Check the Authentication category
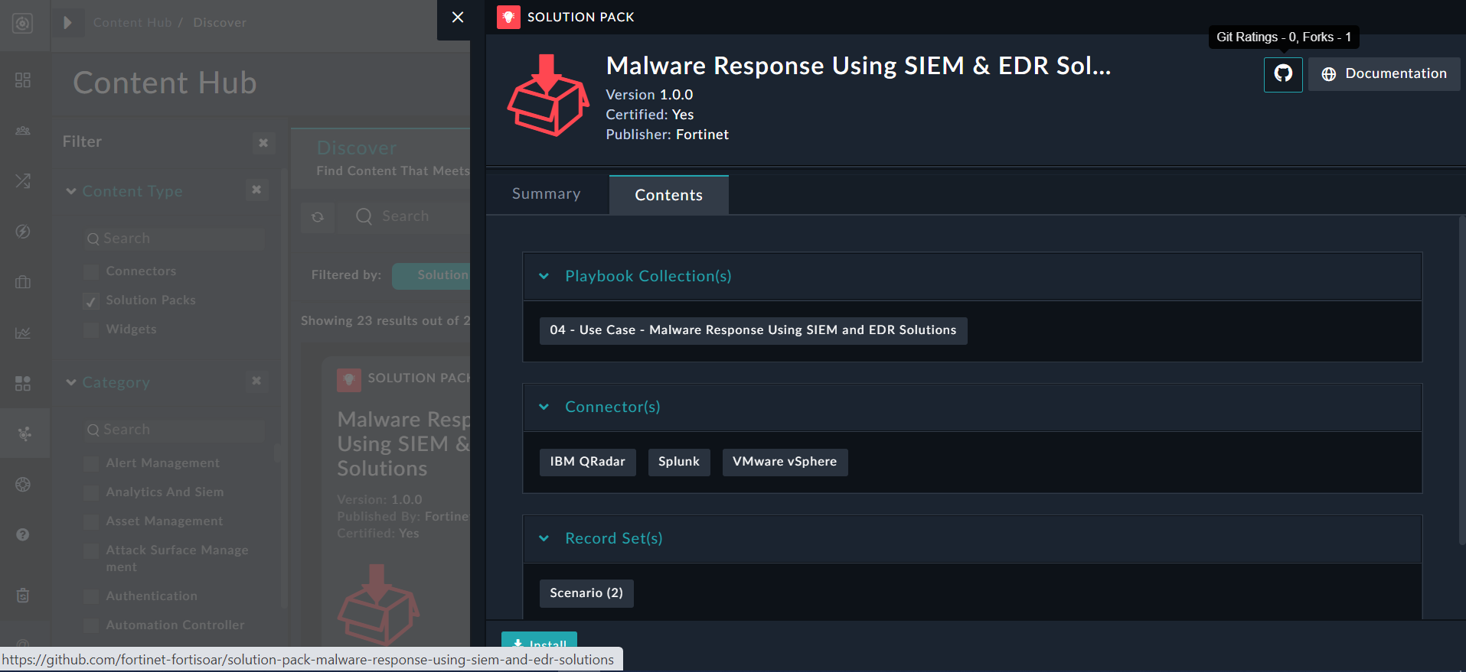The height and width of the screenshot is (672, 1466). pos(91,596)
